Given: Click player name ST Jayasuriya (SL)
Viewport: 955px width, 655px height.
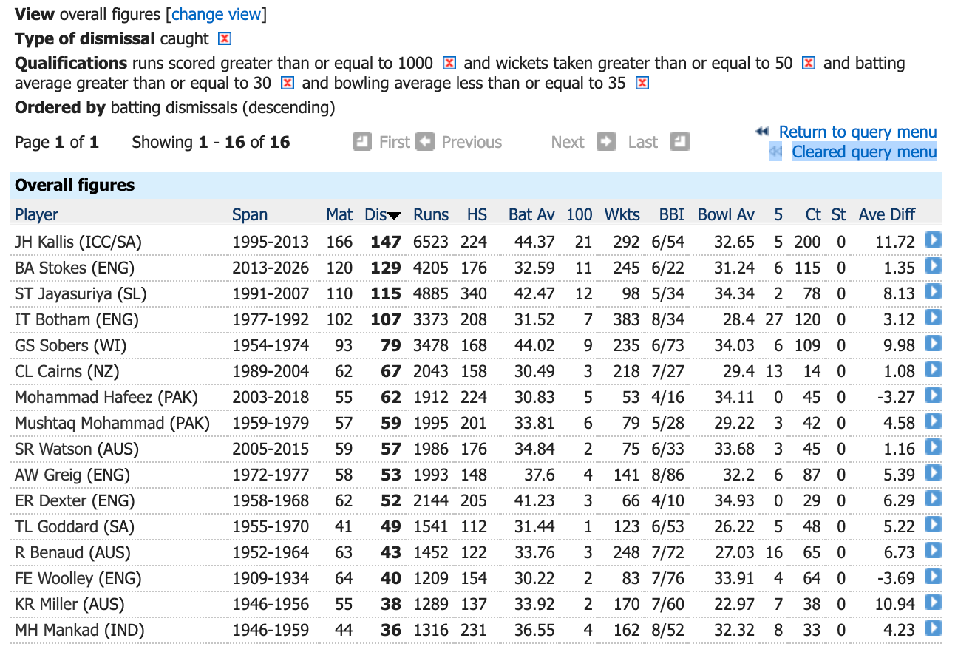Looking at the screenshot, I should pyautogui.click(x=81, y=293).
